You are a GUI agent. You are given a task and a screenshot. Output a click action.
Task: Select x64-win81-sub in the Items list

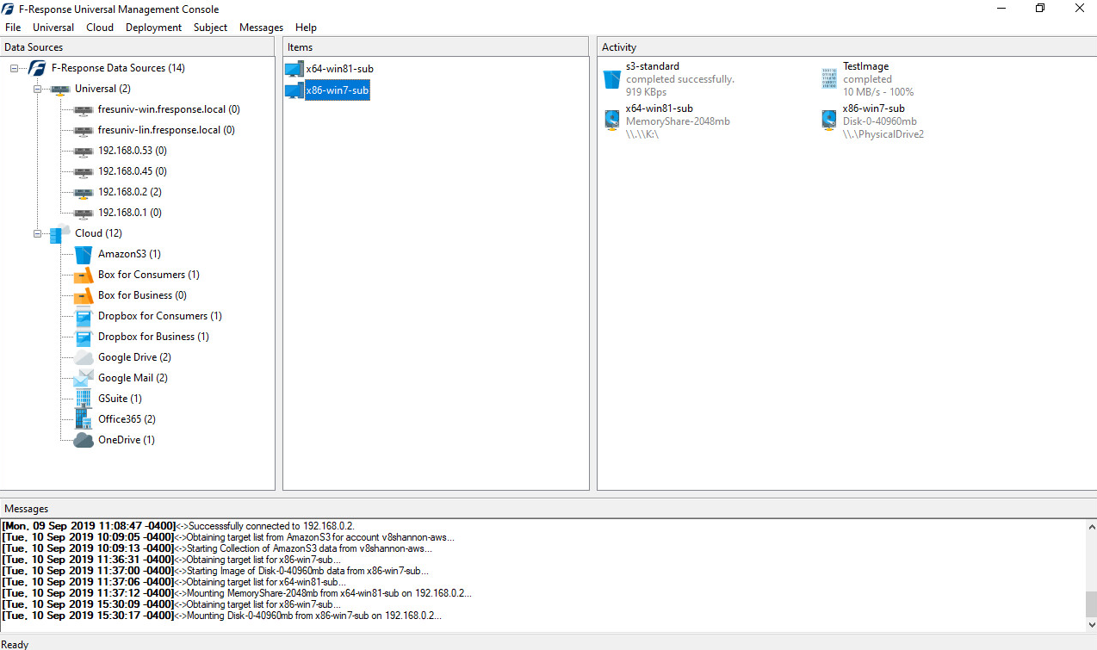click(x=339, y=69)
